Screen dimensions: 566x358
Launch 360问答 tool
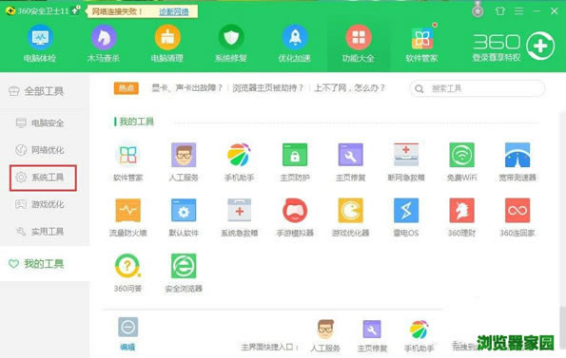coord(128,273)
